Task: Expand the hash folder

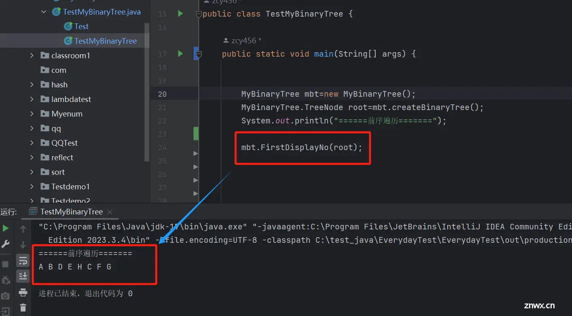Action: click(x=32, y=85)
